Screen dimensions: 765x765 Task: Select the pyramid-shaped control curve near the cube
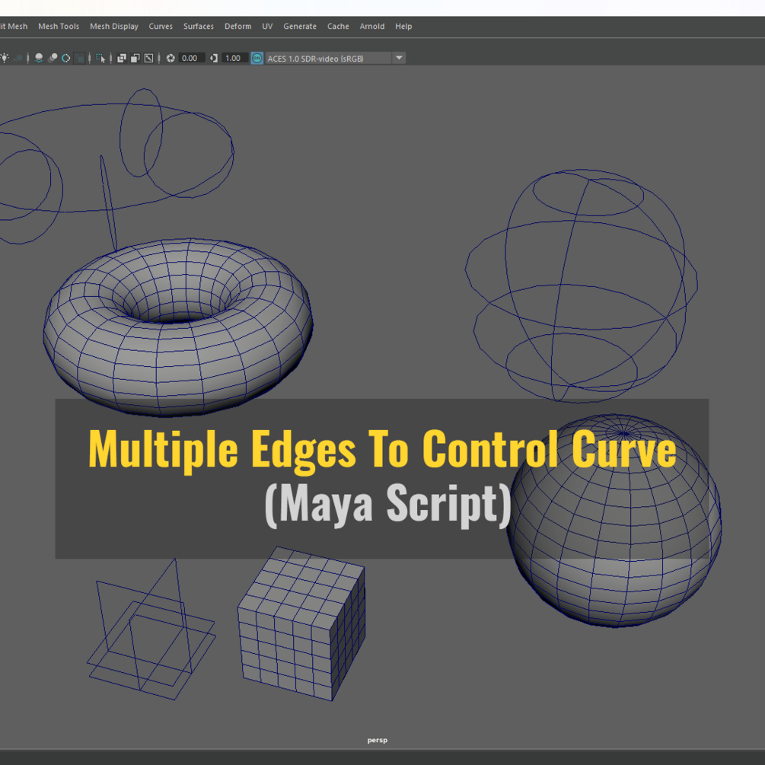tap(151, 630)
